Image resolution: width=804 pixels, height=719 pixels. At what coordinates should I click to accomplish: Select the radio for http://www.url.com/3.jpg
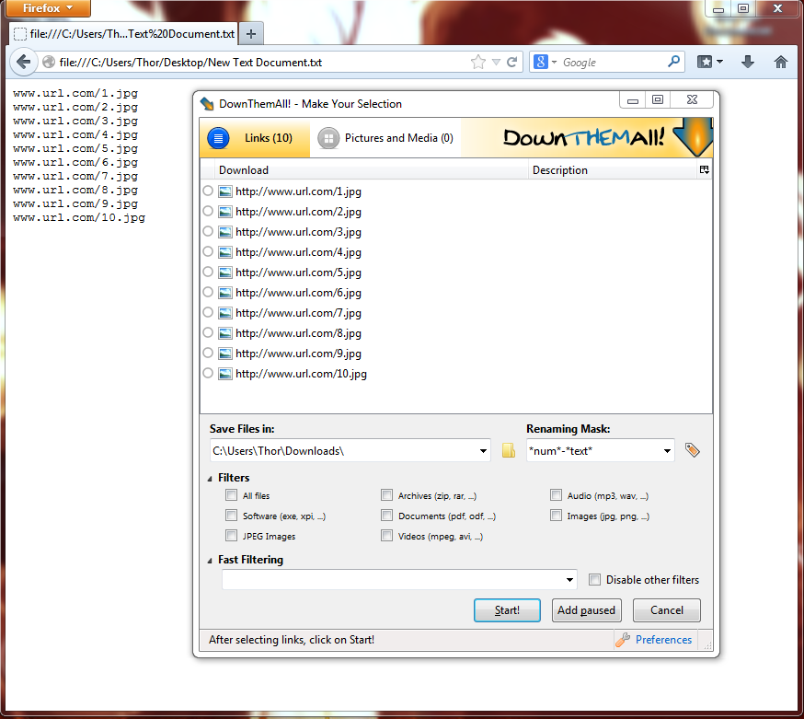coord(208,231)
